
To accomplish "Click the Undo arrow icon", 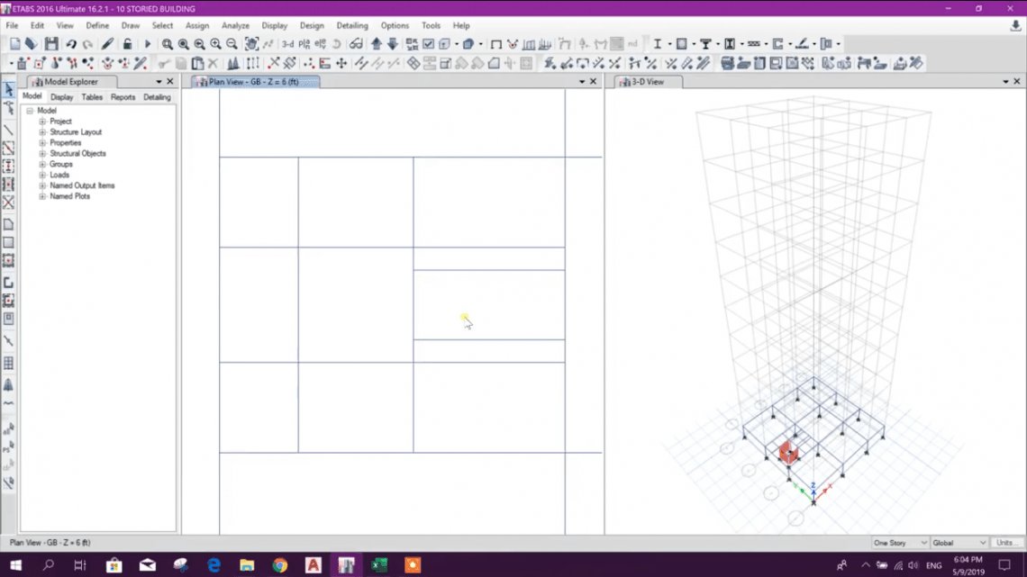I will 71,44.
